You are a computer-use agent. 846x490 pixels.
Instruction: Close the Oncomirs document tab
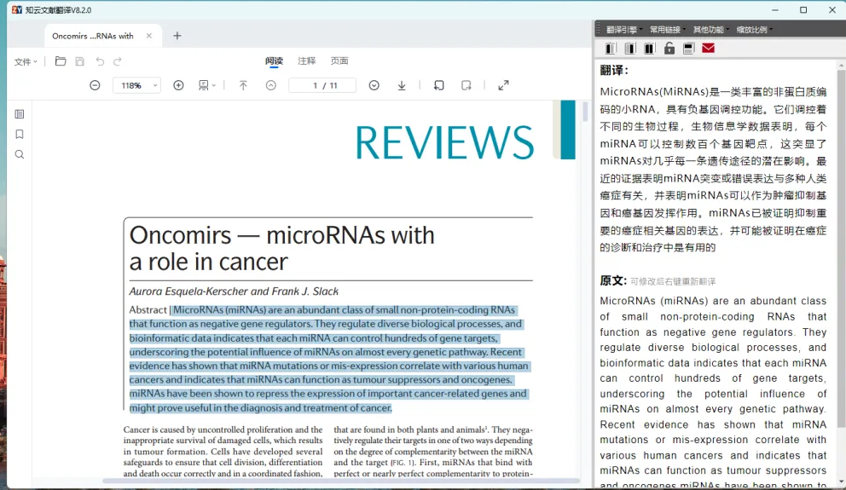(149, 36)
